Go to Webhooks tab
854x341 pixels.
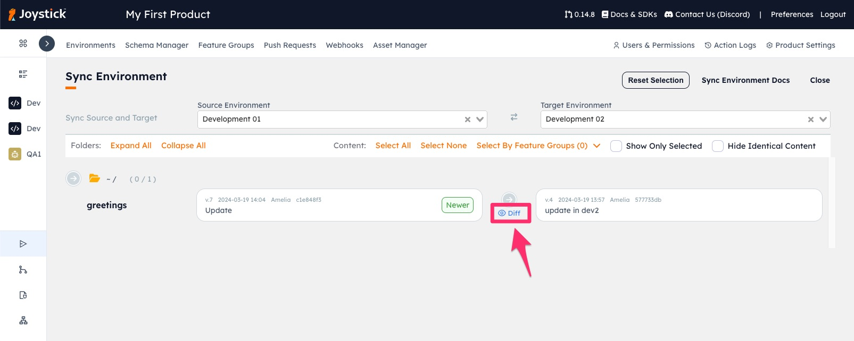point(344,45)
